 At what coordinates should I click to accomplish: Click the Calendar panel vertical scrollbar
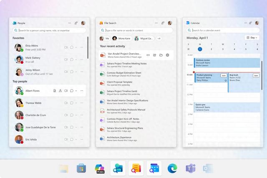tap(262, 75)
